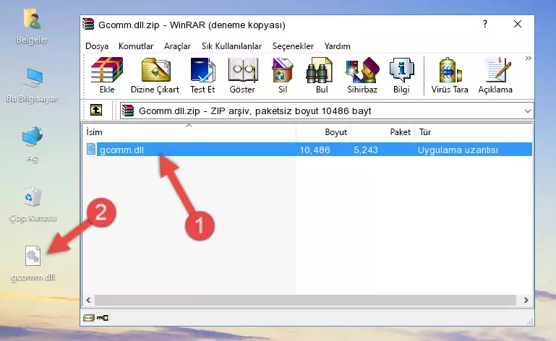Screen dimensions: 556x341
Task: Sort by the Boyut column header
Action: point(323,132)
